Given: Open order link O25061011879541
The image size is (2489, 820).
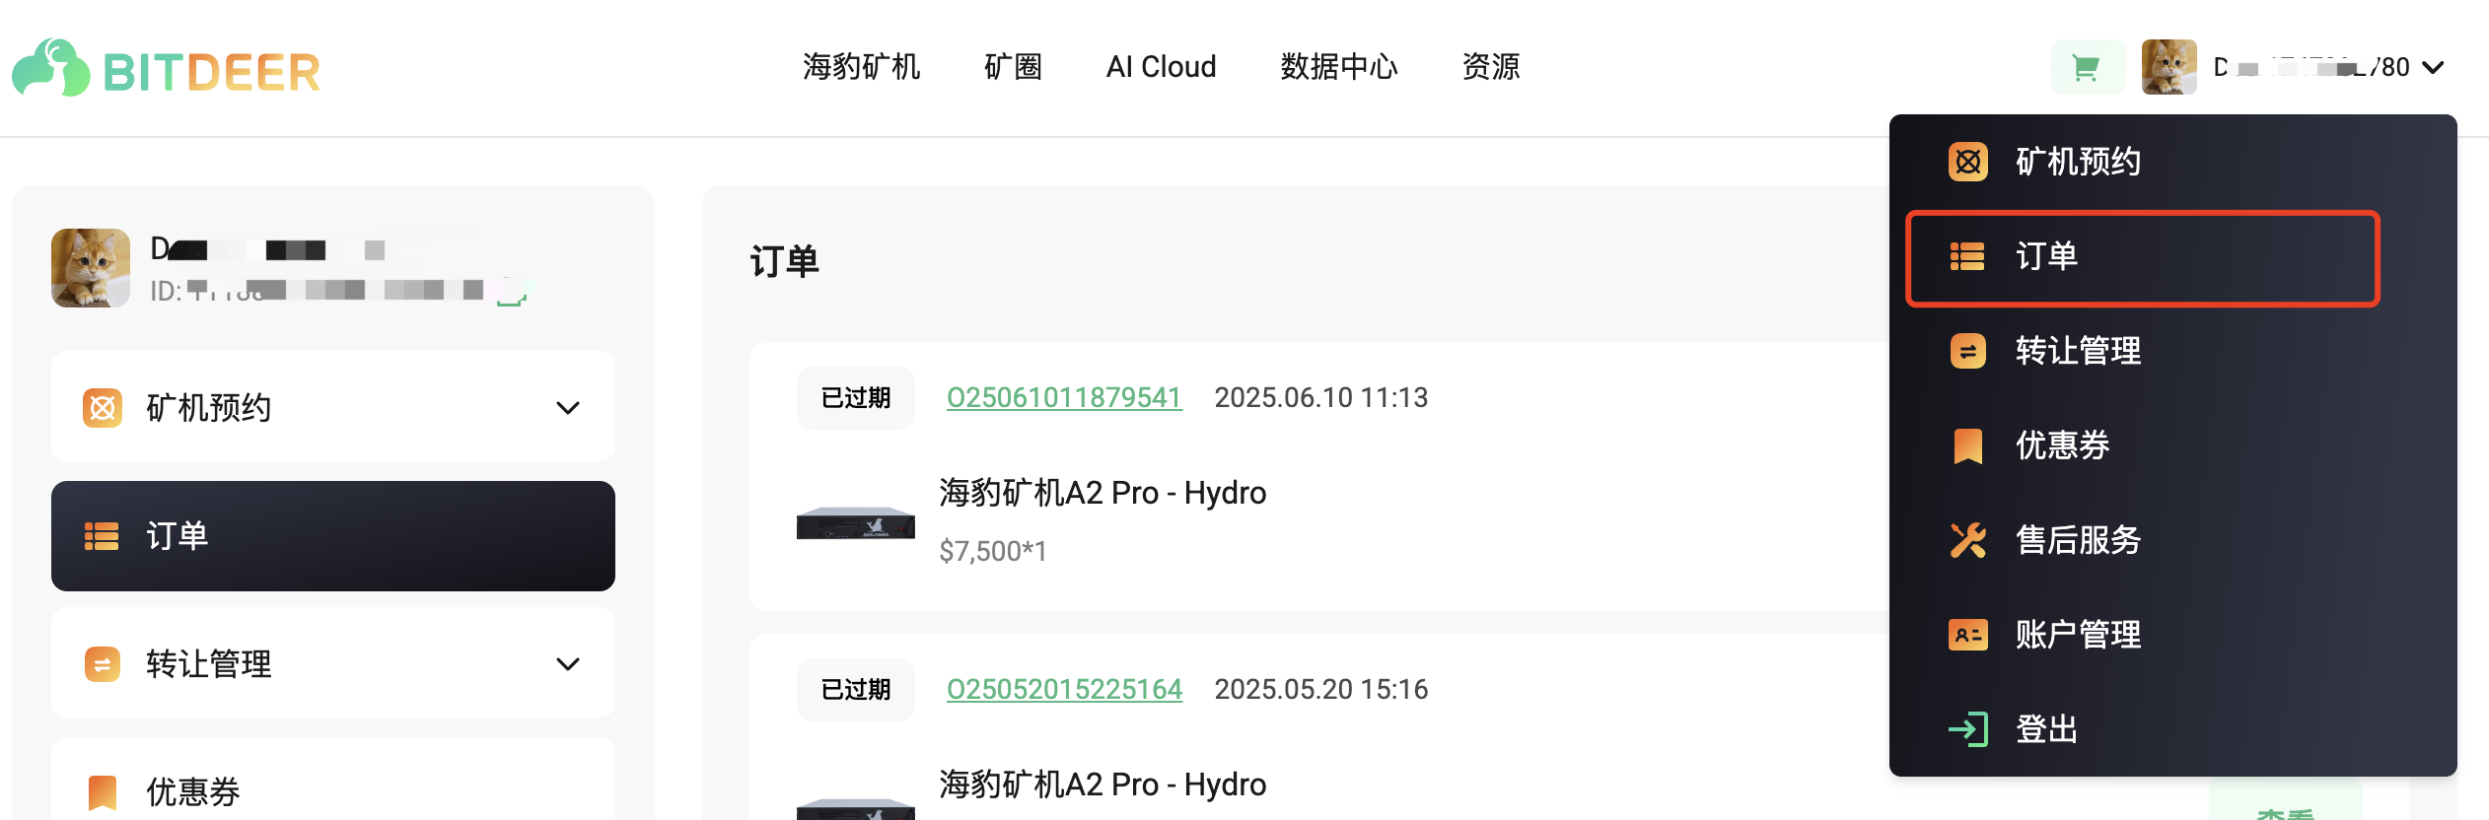Looking at the screenshot, I should pyautogui.click(x=1064, y=397).
